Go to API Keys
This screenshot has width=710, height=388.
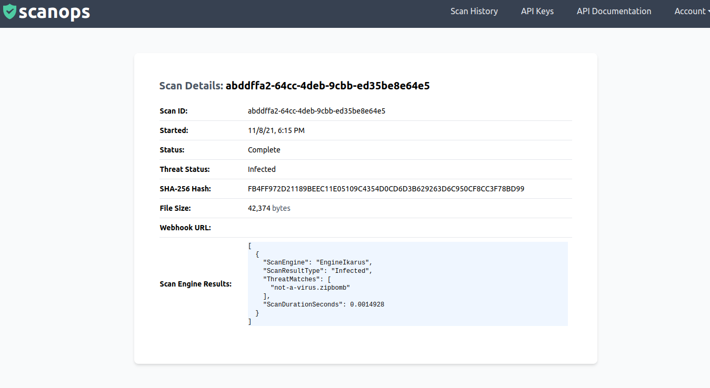click(x=537, y=11)
